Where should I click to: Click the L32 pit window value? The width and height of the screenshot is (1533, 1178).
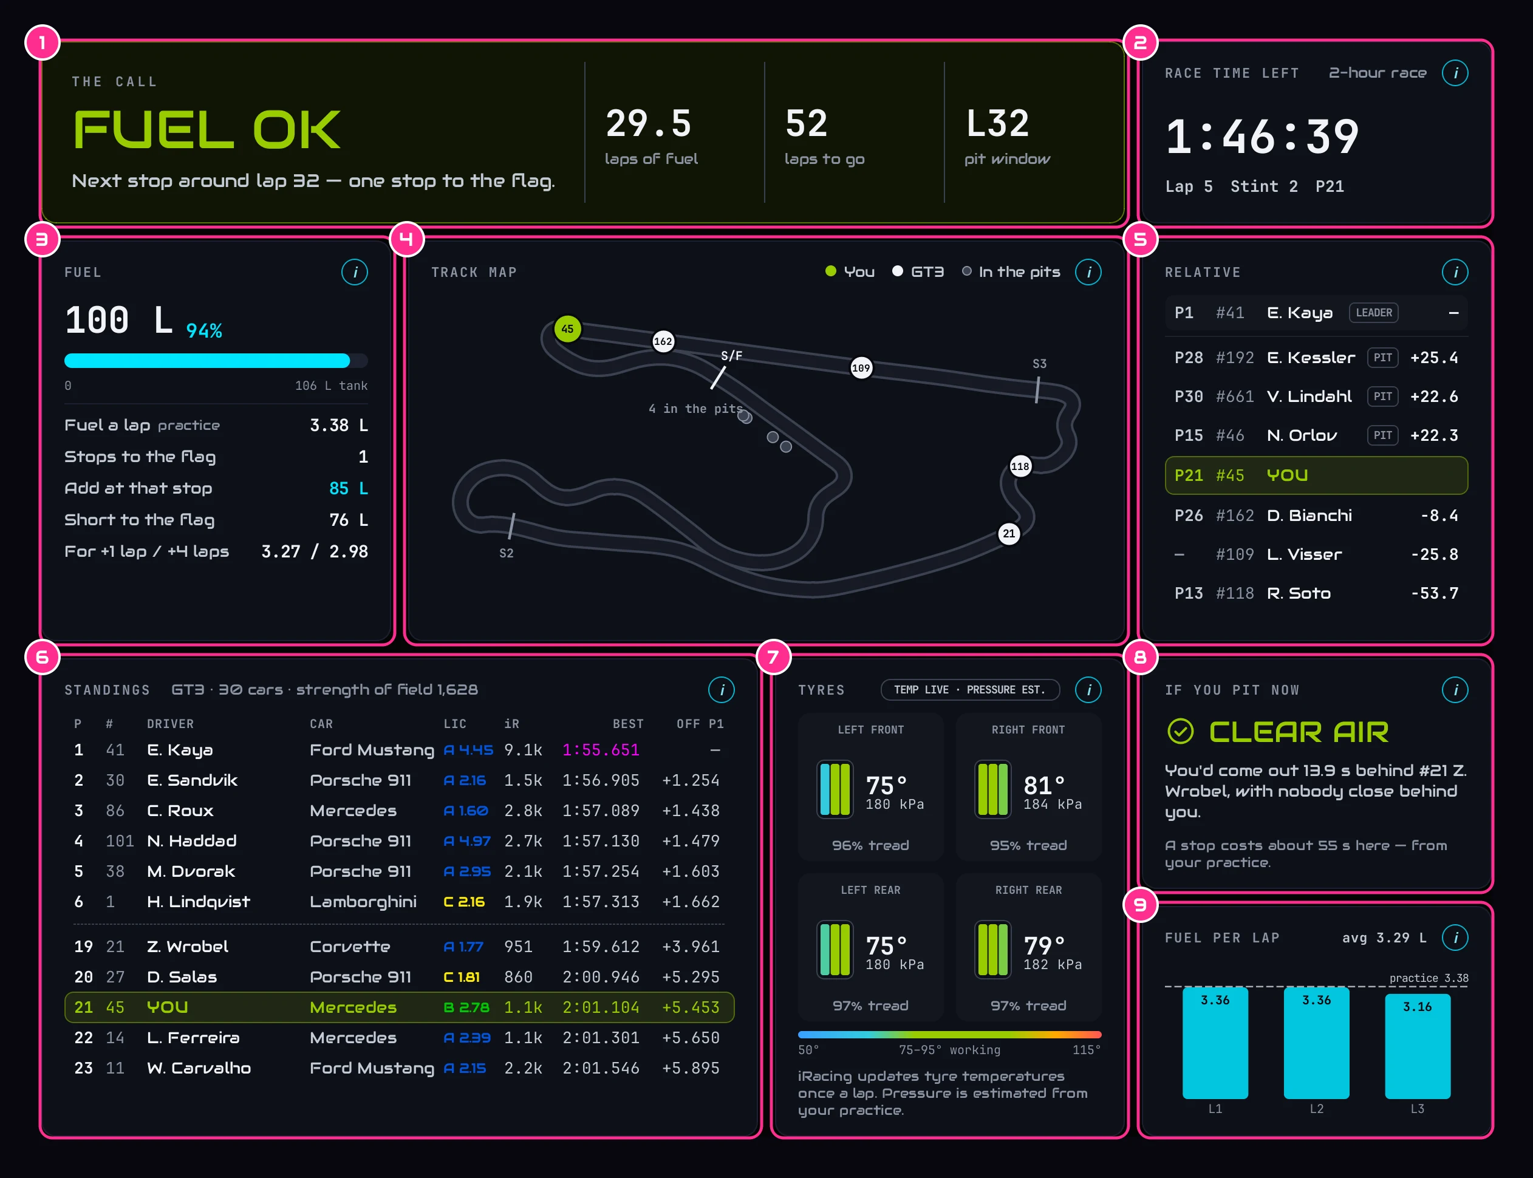click(997, 123)
